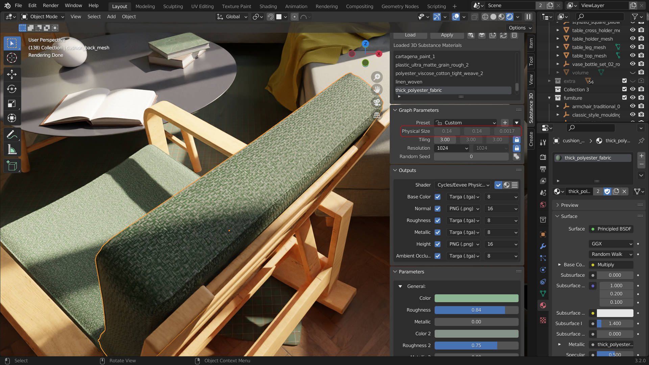Uncheck the Base Color output checkbox
The image size is (649, 365).
point(437,197)
